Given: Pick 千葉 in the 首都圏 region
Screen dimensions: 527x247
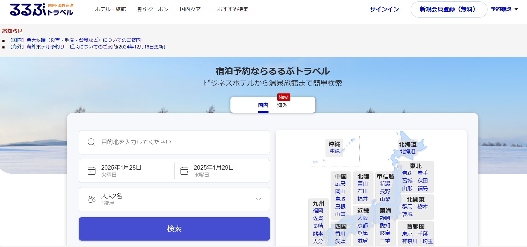Looking at the screenshot, I should pos(422,234).
